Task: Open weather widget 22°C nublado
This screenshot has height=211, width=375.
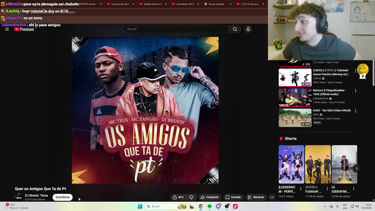Action: click(16, 206)
